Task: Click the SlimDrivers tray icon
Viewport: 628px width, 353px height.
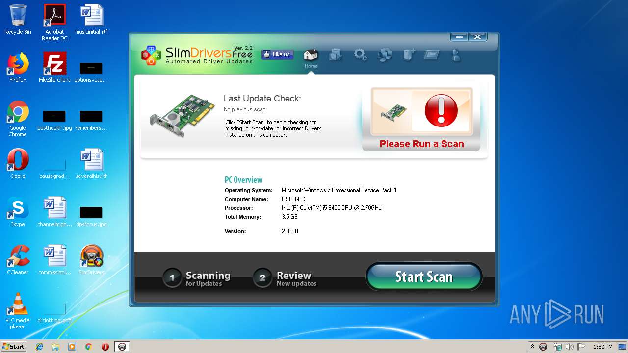Action: [543, 347]
